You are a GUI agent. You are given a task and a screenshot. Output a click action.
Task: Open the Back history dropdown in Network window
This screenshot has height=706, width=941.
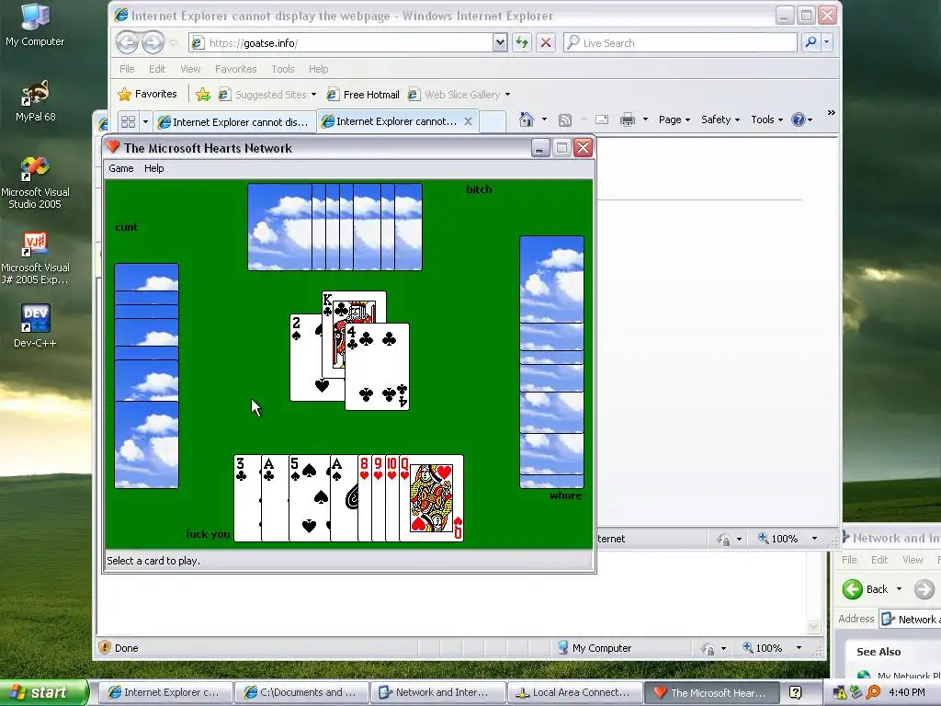(x=899, y=589)
